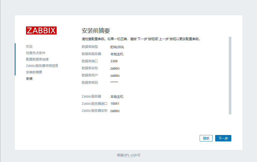Viewport: 257px width, 162px height.
Task: Click the ZABBIX logo
Action: [41, 30]
